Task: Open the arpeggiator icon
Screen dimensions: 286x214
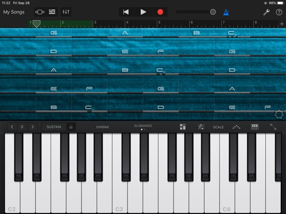Action: [x=236, y=127]
